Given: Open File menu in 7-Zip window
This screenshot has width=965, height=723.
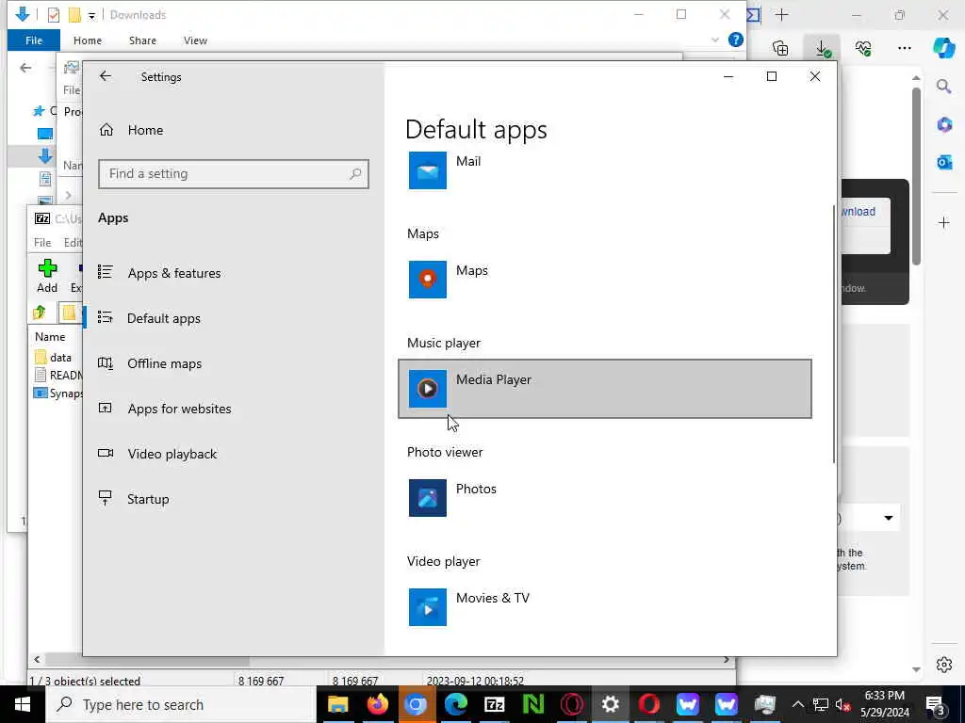Looking at the screenshot, I should coord(42,243).
